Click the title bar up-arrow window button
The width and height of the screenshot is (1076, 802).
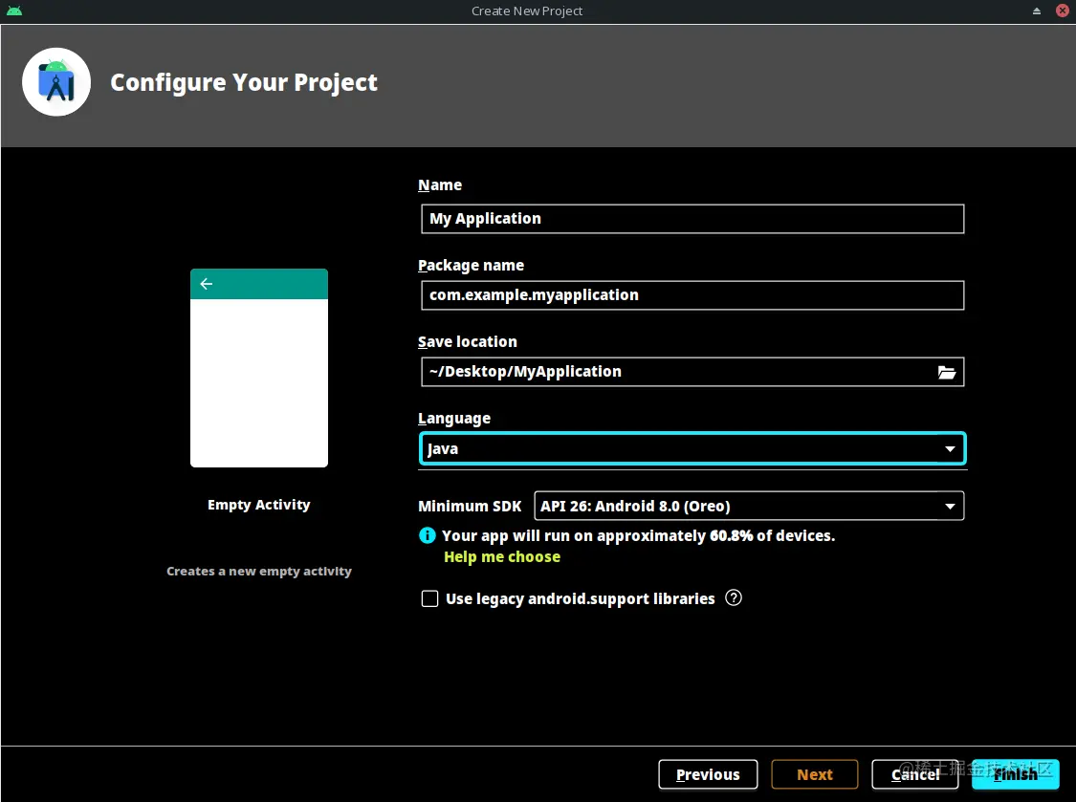tap(1036, 11)
